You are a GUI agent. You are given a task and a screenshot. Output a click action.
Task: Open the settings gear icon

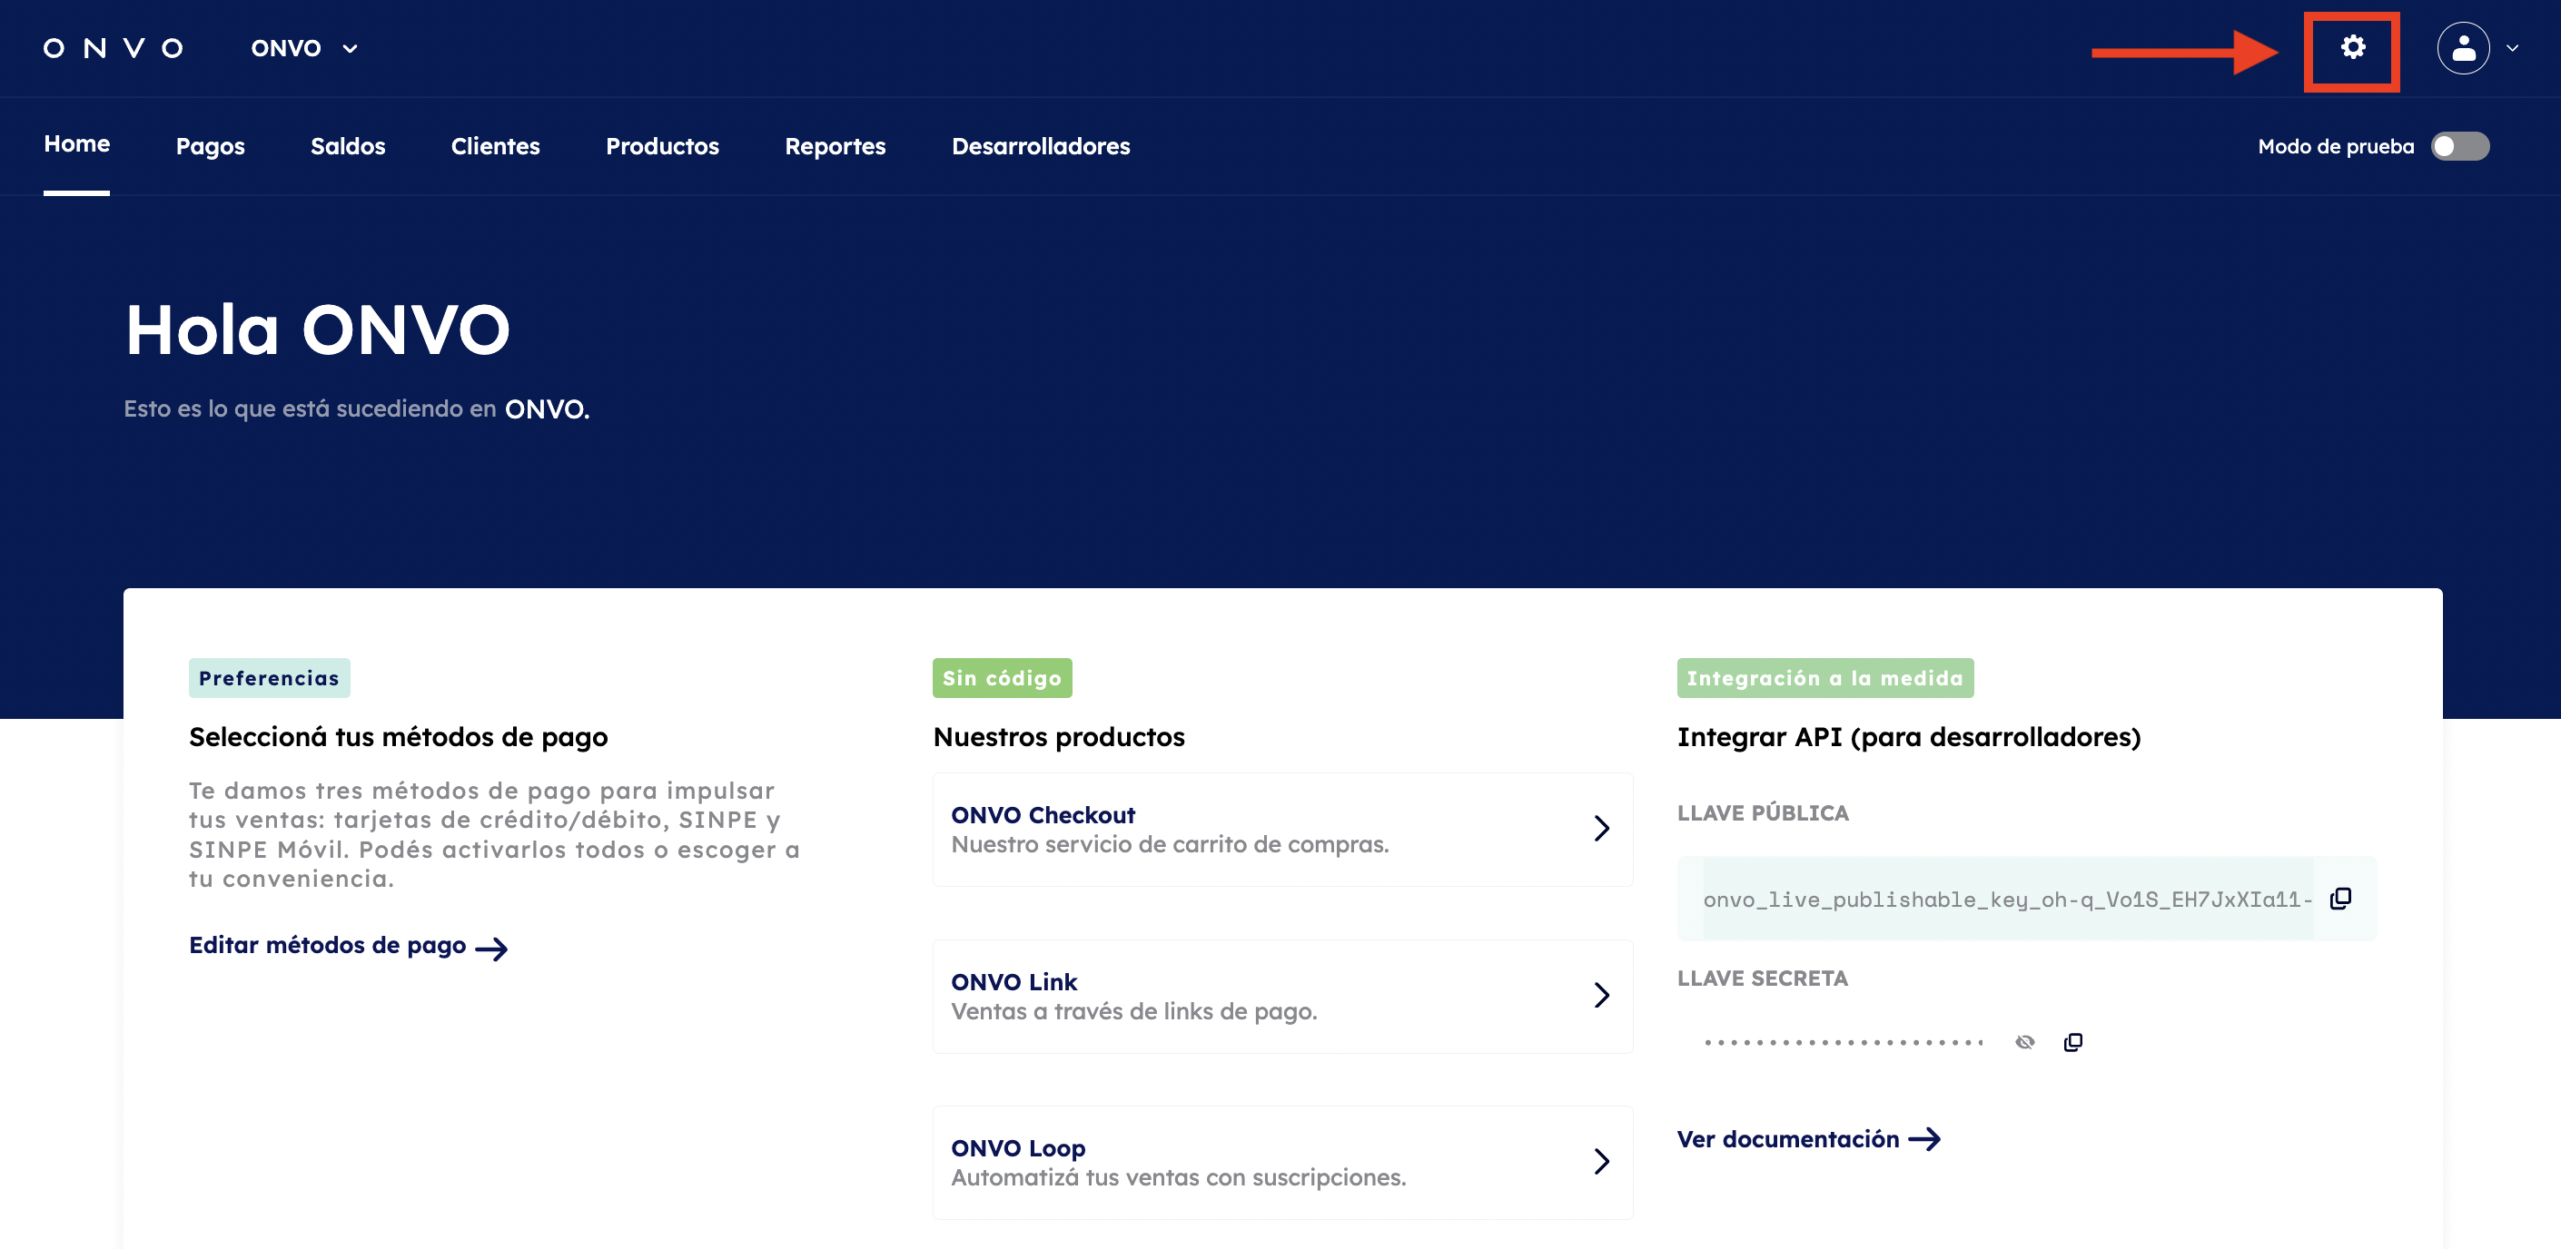(x=2352, y=48)
